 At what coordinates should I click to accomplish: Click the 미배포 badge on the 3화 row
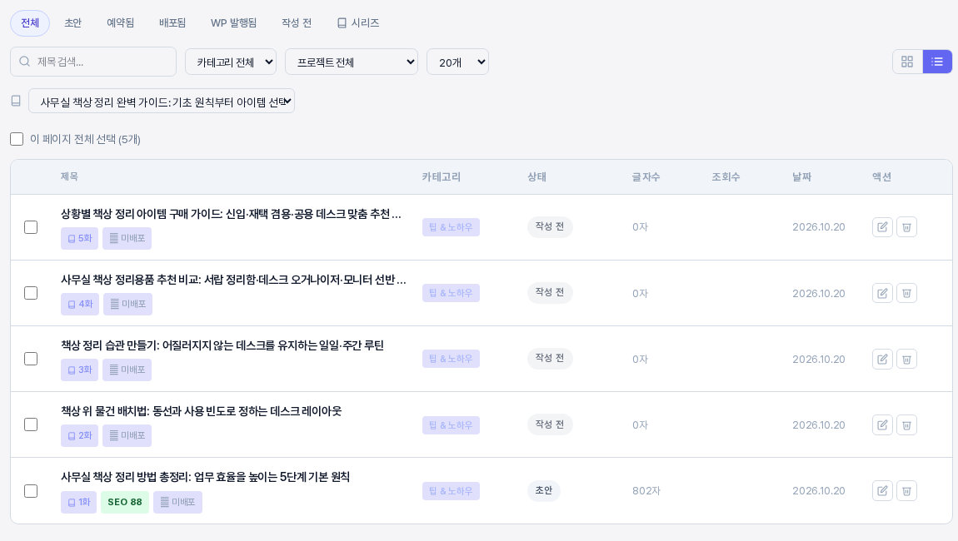coord(127,370)
